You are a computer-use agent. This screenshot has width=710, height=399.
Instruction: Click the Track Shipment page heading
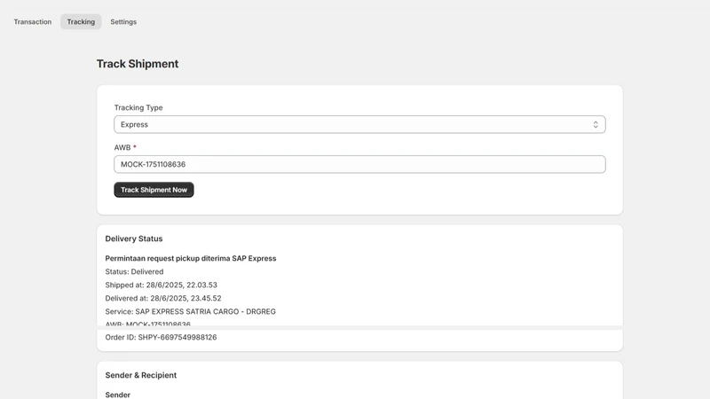coord(138,64)
